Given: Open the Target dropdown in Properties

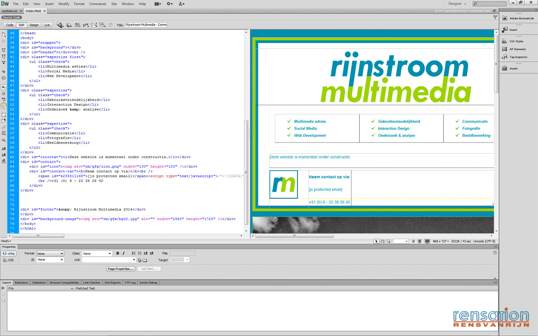Looking at the screenshot, I should coord(180,260).
